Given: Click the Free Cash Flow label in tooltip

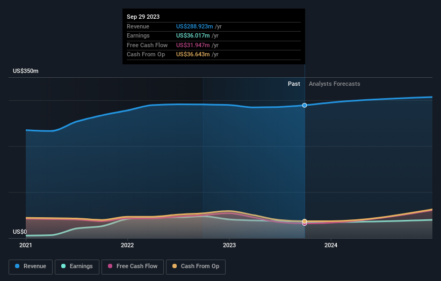Looking at the screenshot, I should 147,45.
